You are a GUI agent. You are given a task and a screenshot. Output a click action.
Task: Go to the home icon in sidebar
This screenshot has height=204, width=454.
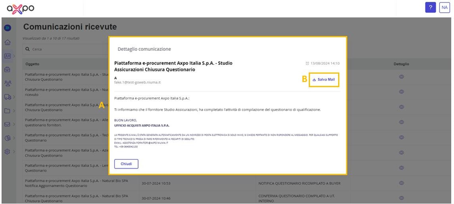pyautogui.click(x=8, y=43)
